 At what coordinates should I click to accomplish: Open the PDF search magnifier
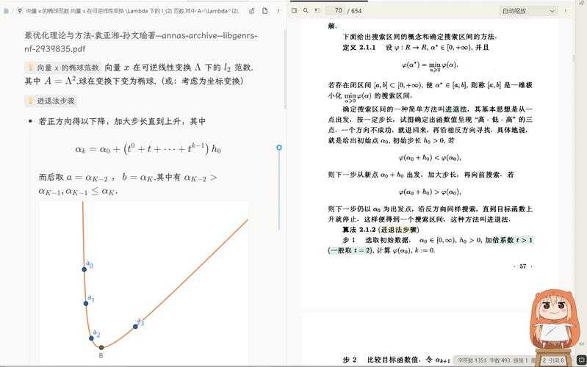pos(306,11)
